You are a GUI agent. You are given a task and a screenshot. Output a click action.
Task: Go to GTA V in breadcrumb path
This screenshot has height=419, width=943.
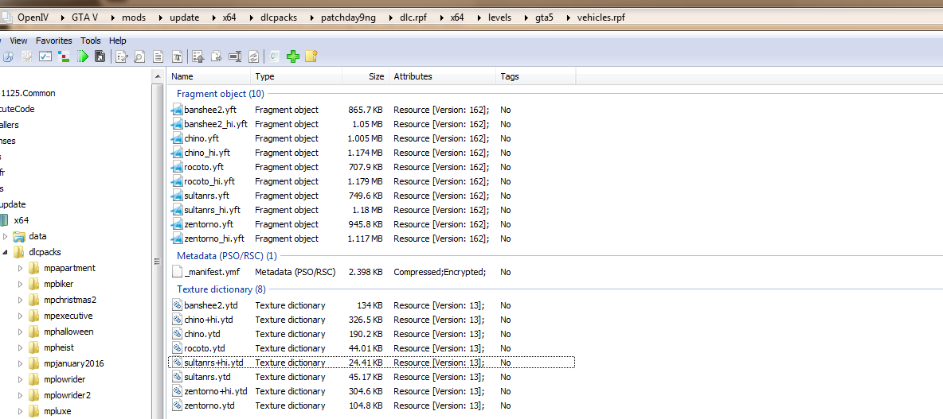click(x=84, y=17)
